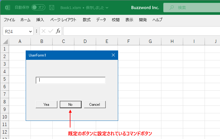Select column D header

[x=85, y=41]
